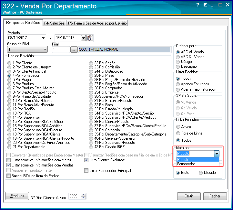Select report type 6-Por Produto
The width and height of the screenshot is (233, 210).
[21, 84]
